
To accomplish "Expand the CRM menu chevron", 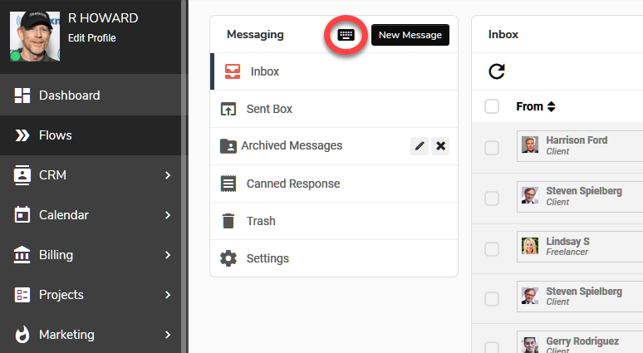I will click(x=167, y=175).
